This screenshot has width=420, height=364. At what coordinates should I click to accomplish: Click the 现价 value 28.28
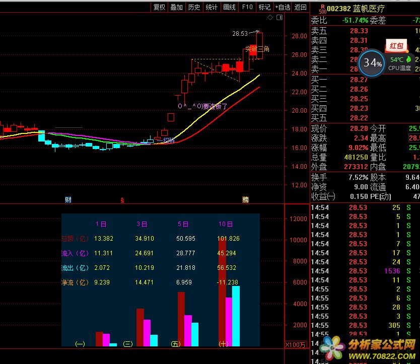[359, 128]
